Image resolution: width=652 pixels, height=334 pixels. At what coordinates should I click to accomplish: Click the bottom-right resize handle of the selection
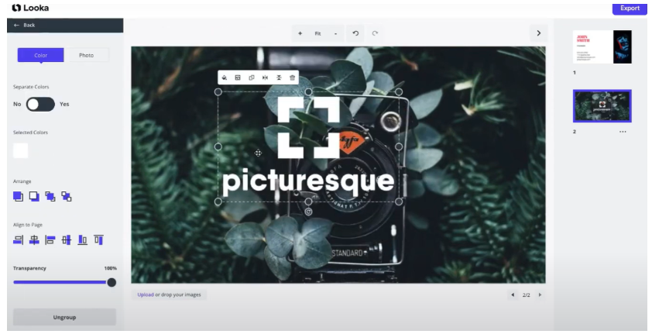pyautogui.click(x=399, y=201)
